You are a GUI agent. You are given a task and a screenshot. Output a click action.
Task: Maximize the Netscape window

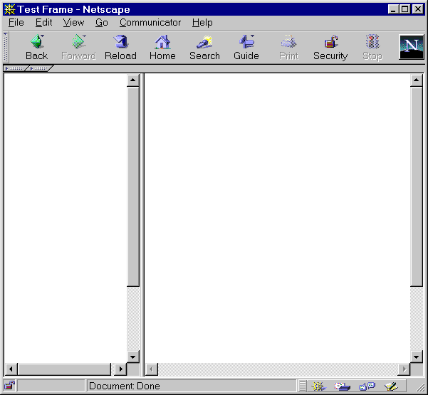[x=404, y=9]
